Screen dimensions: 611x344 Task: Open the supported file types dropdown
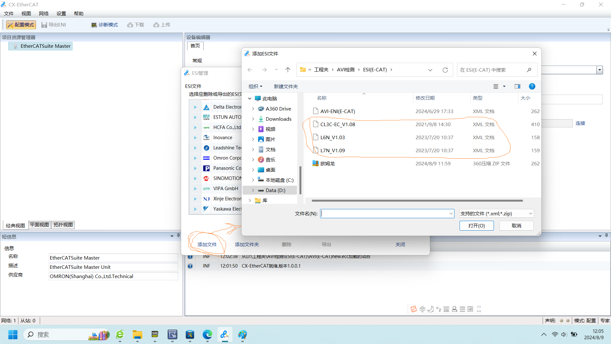(496, 213)
